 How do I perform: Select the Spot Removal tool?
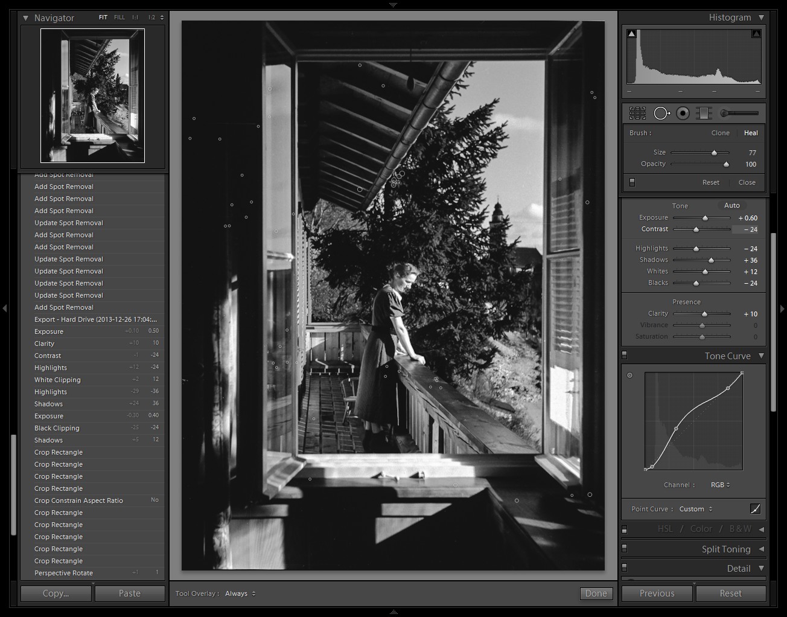click(661, 113)
